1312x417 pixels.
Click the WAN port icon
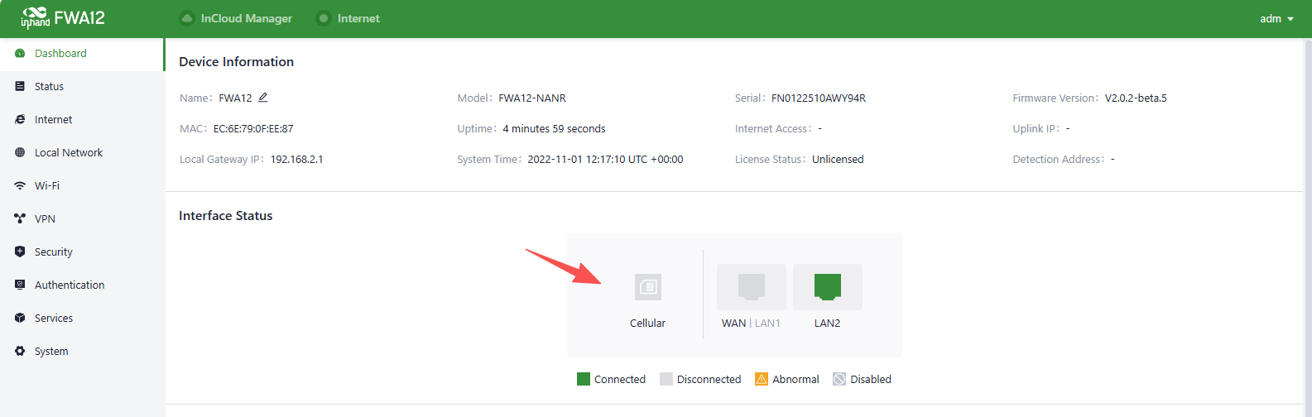[x=751, y=287]
